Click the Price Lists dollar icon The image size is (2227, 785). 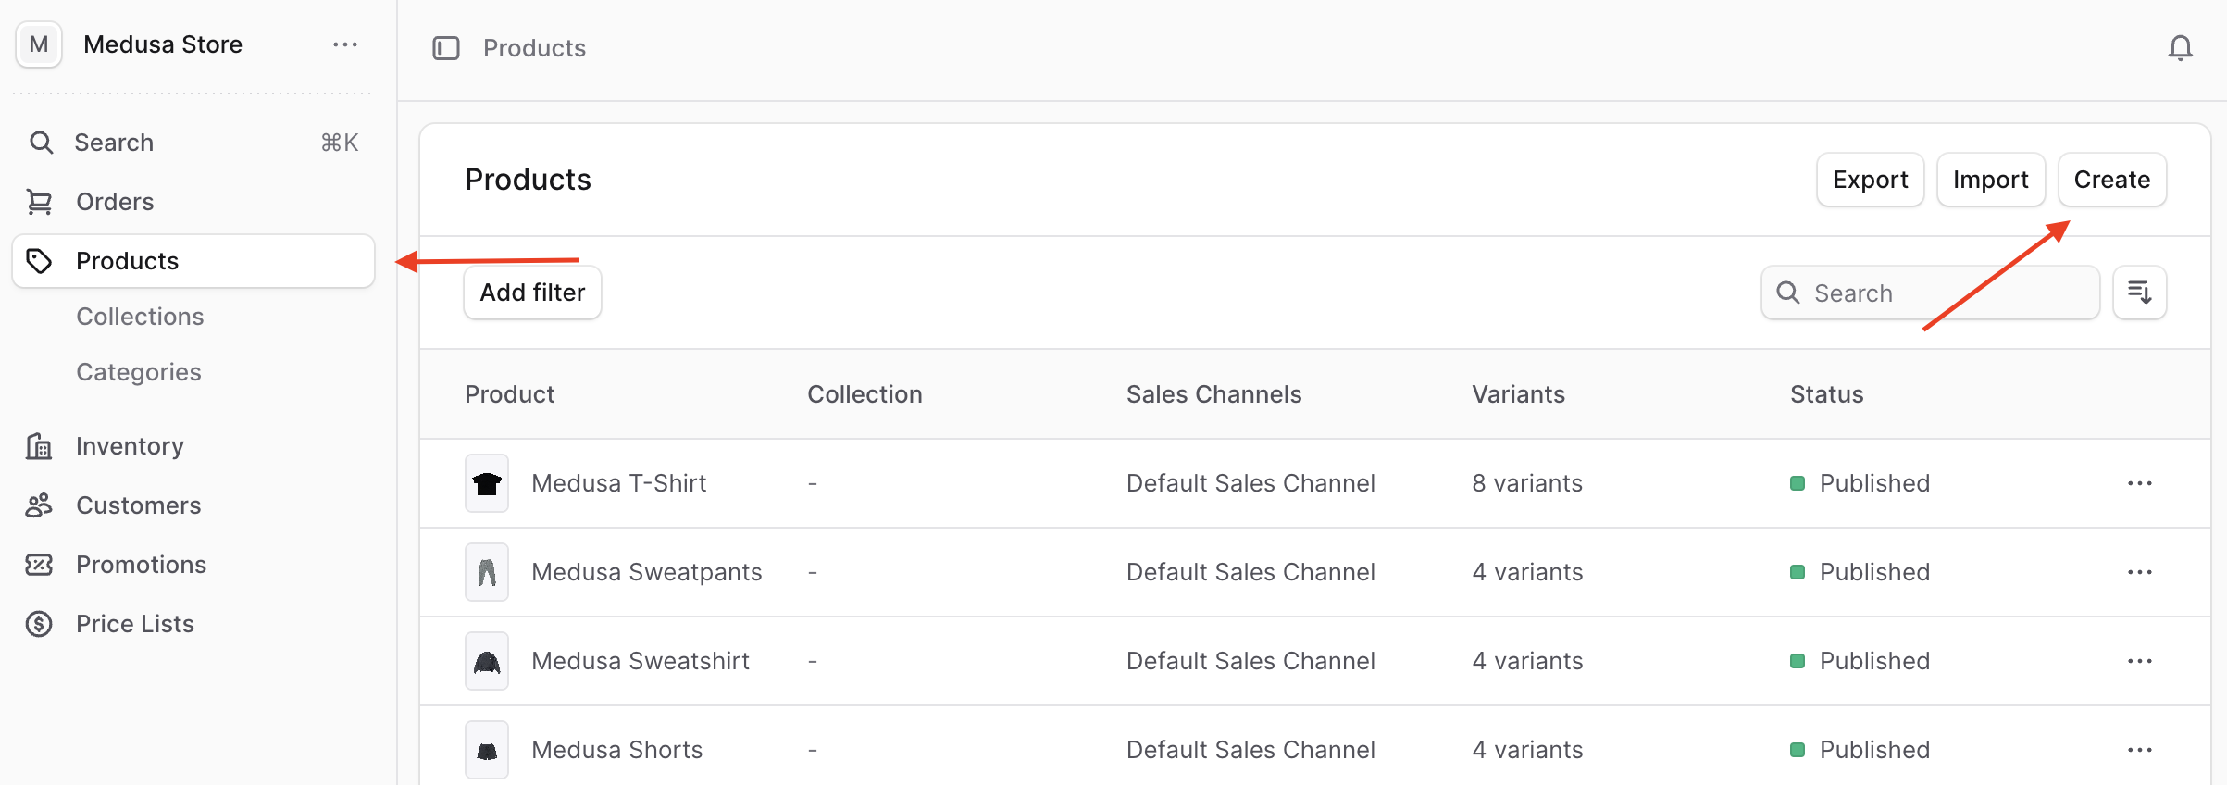click(39, 624)
